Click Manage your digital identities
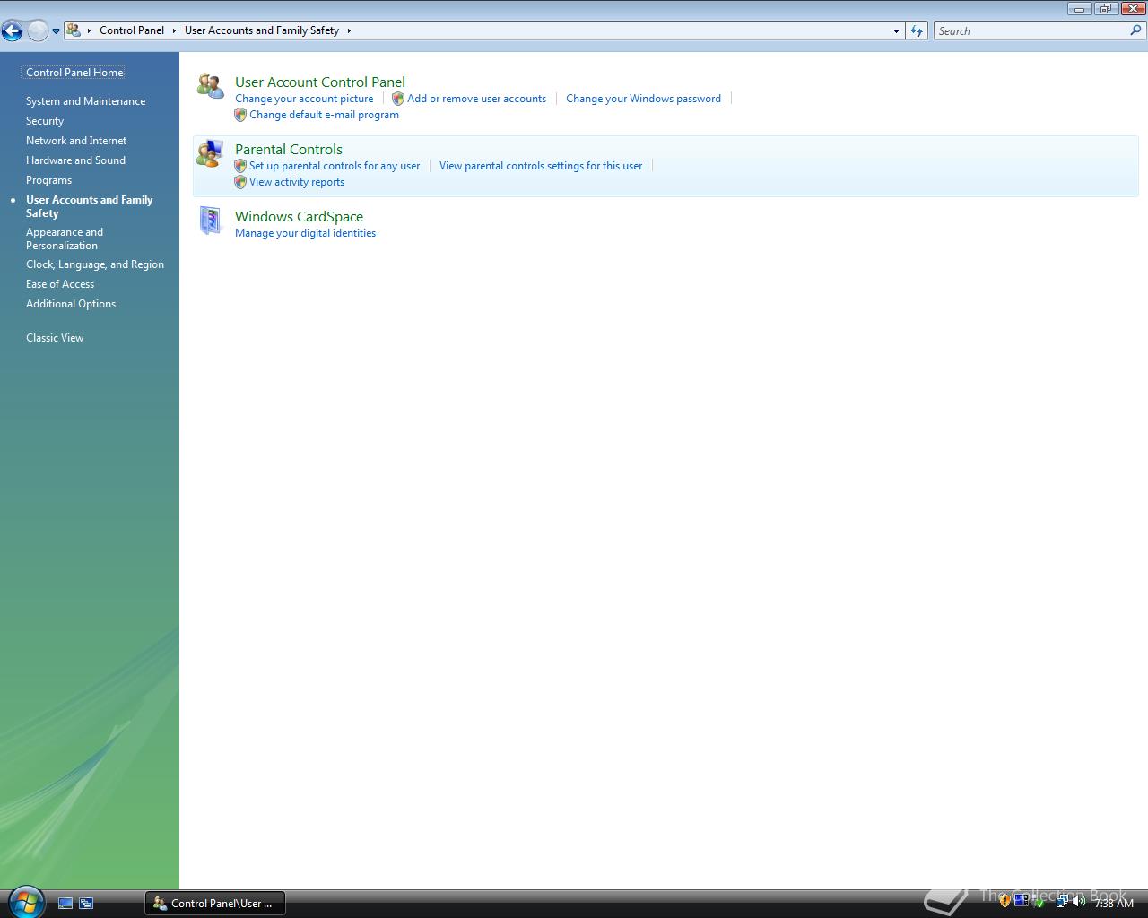 pyautogui.click(x=305, y=233)
